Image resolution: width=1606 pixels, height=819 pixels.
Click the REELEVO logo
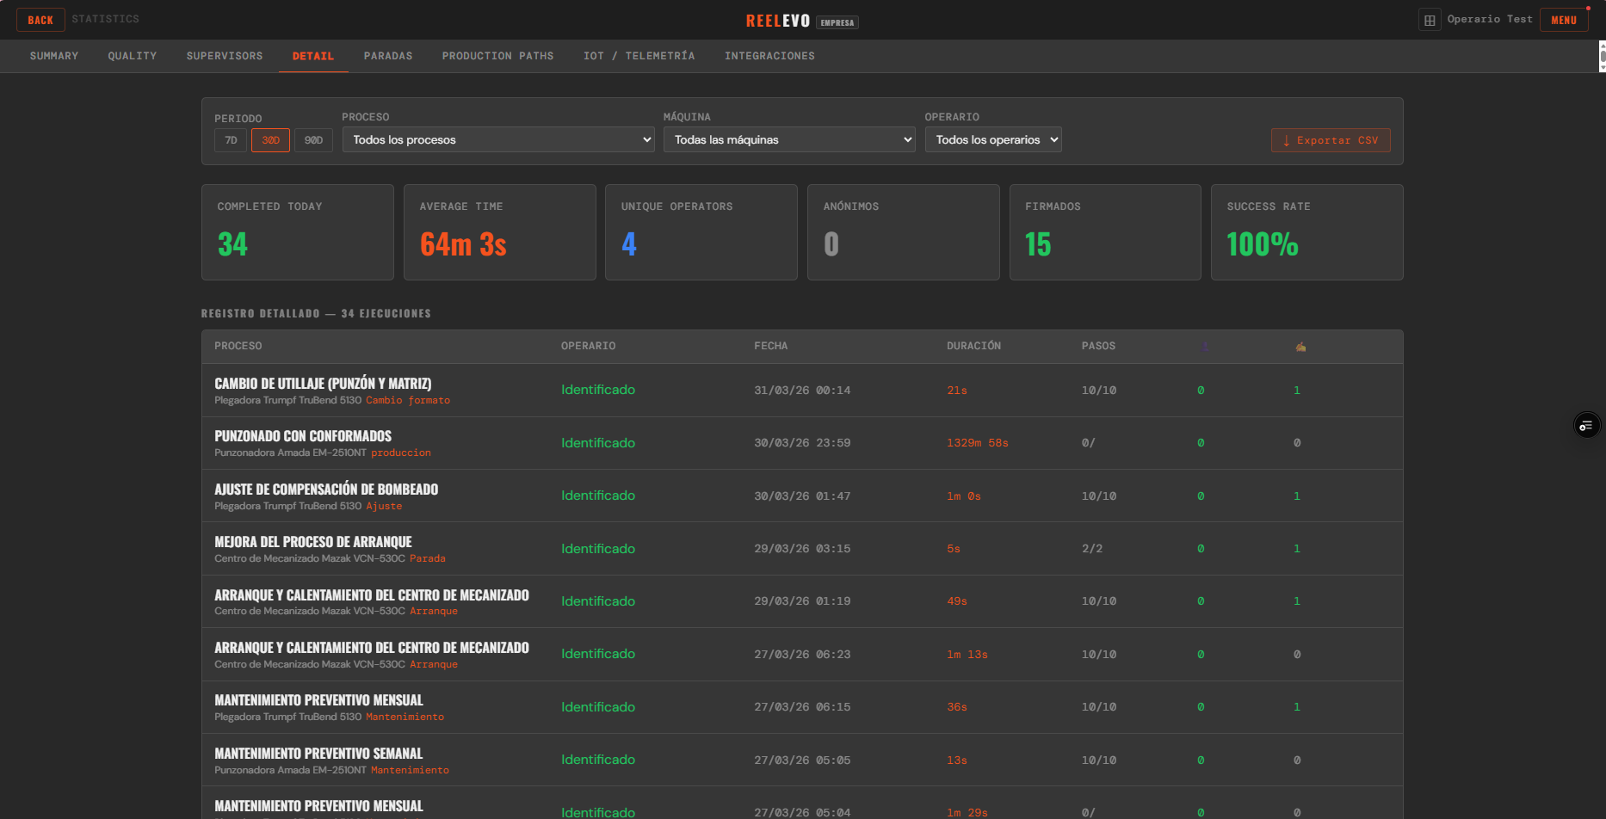777,22
